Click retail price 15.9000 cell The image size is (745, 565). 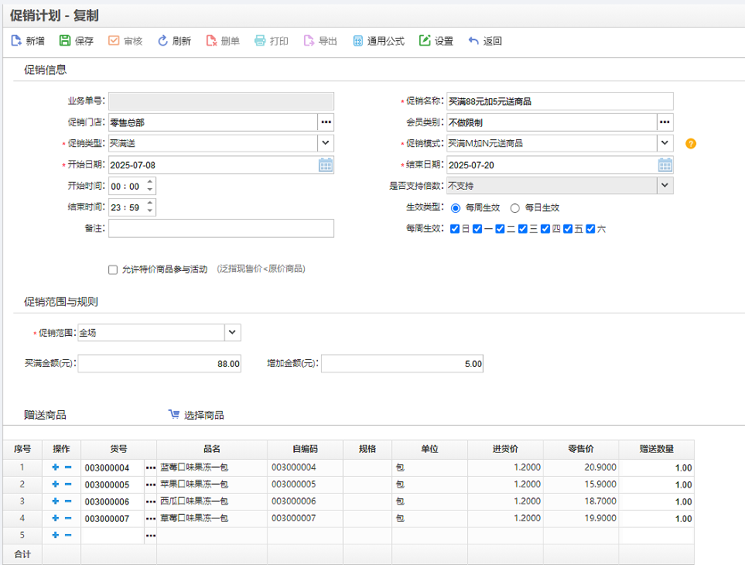click(x=581, y=485)
